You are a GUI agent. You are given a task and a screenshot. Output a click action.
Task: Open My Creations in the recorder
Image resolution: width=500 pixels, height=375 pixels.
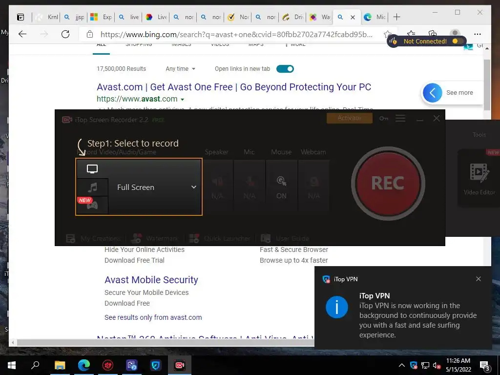point(93,238)
